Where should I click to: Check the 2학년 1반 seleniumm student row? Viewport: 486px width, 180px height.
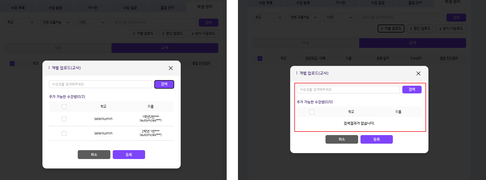point(64,133)
